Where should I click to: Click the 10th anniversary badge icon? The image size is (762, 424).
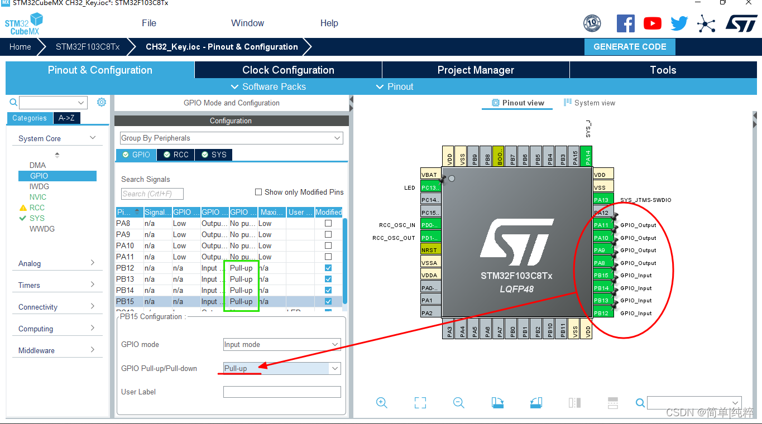click(x=592, y=23)
